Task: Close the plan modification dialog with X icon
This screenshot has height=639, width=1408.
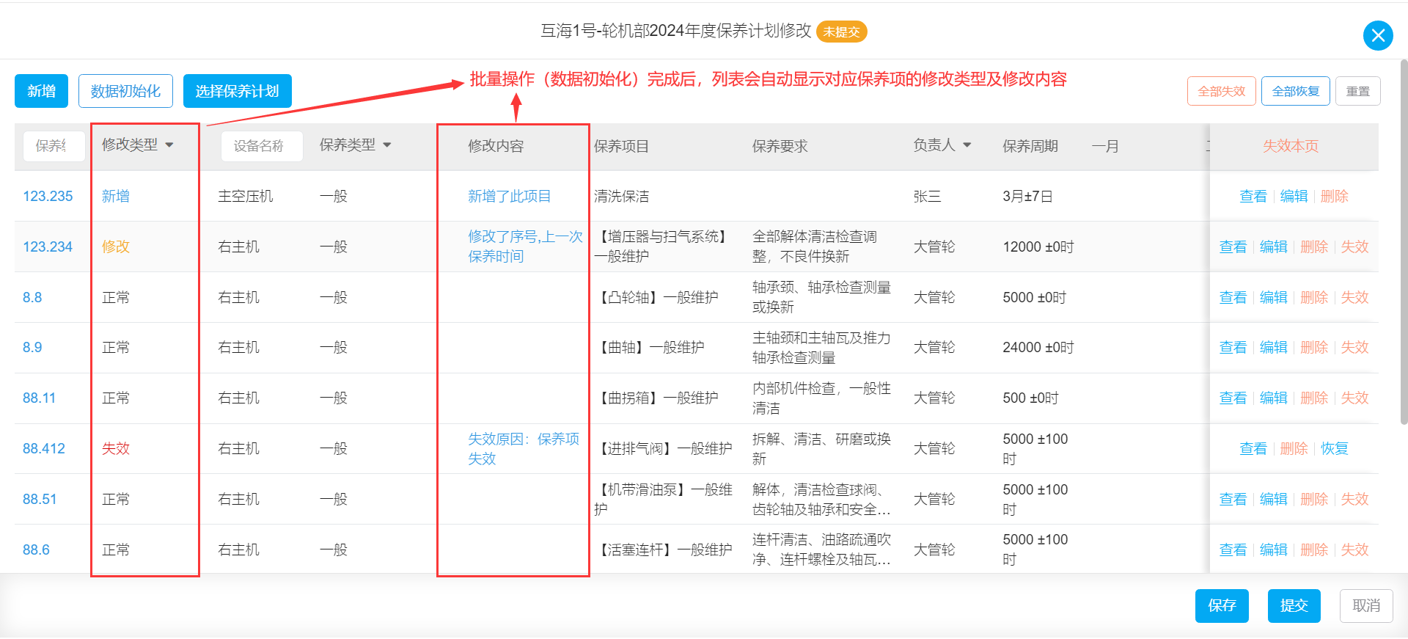Action: tap(1378, 35)
